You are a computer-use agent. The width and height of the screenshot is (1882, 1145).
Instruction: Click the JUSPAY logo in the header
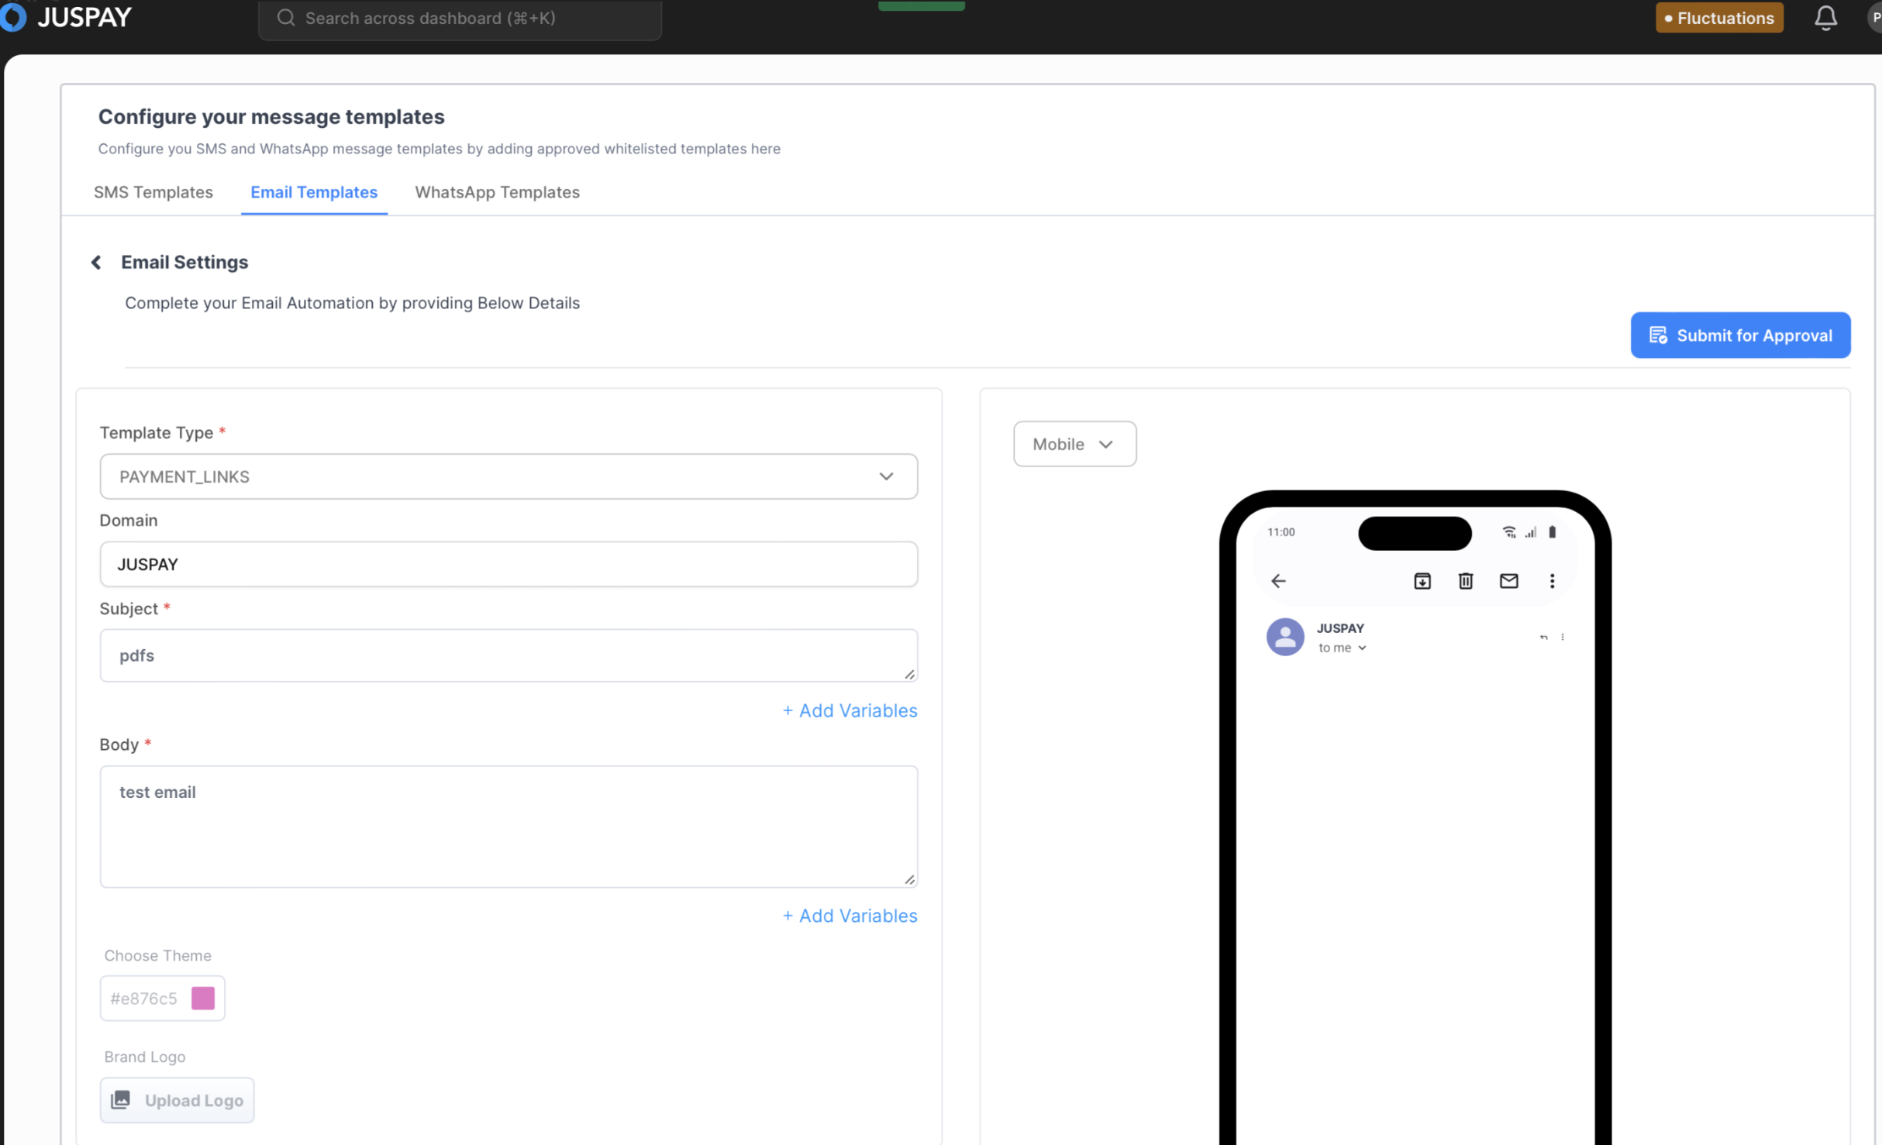(68, 17)
